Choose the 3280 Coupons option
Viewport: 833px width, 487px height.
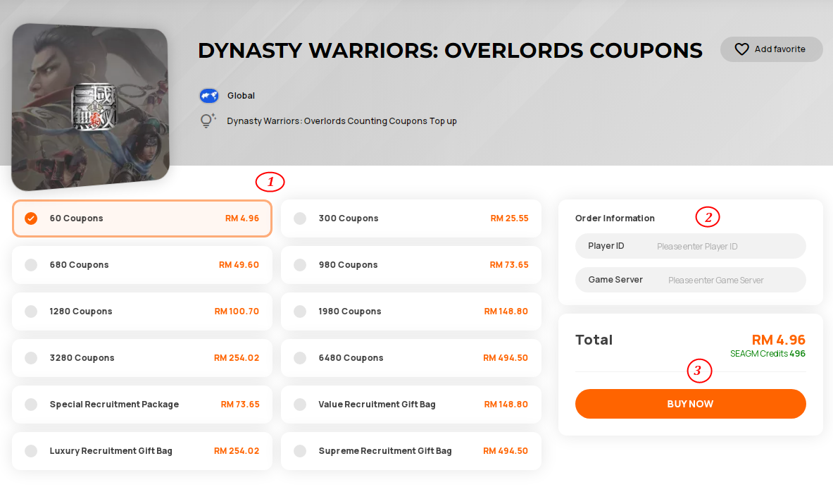pyautogui.click(x=142, y=358)
